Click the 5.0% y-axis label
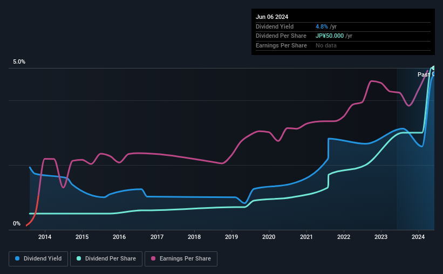443x274 pixels. [19, 62]
